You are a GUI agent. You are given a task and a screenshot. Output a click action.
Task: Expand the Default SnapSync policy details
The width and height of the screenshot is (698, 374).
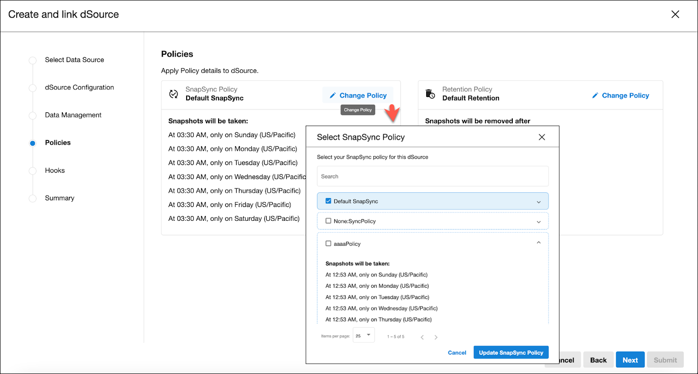point(538,202)
